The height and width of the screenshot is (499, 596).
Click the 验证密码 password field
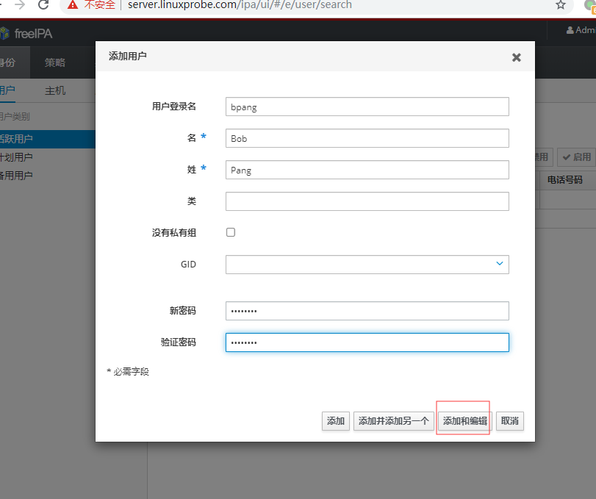(x=367, y=342)
